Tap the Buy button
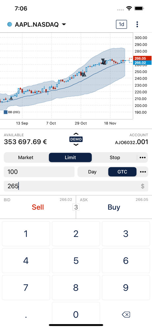 (114, 207)
